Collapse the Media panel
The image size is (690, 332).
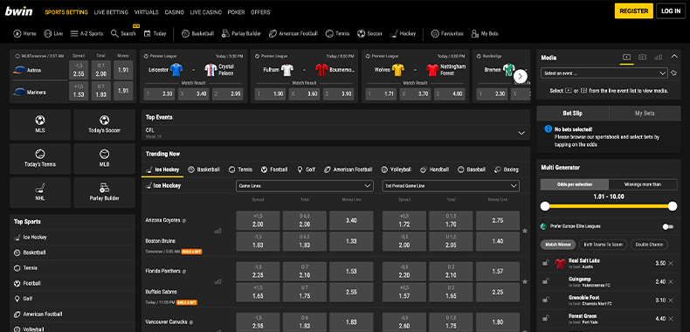[x=674, y=57]
